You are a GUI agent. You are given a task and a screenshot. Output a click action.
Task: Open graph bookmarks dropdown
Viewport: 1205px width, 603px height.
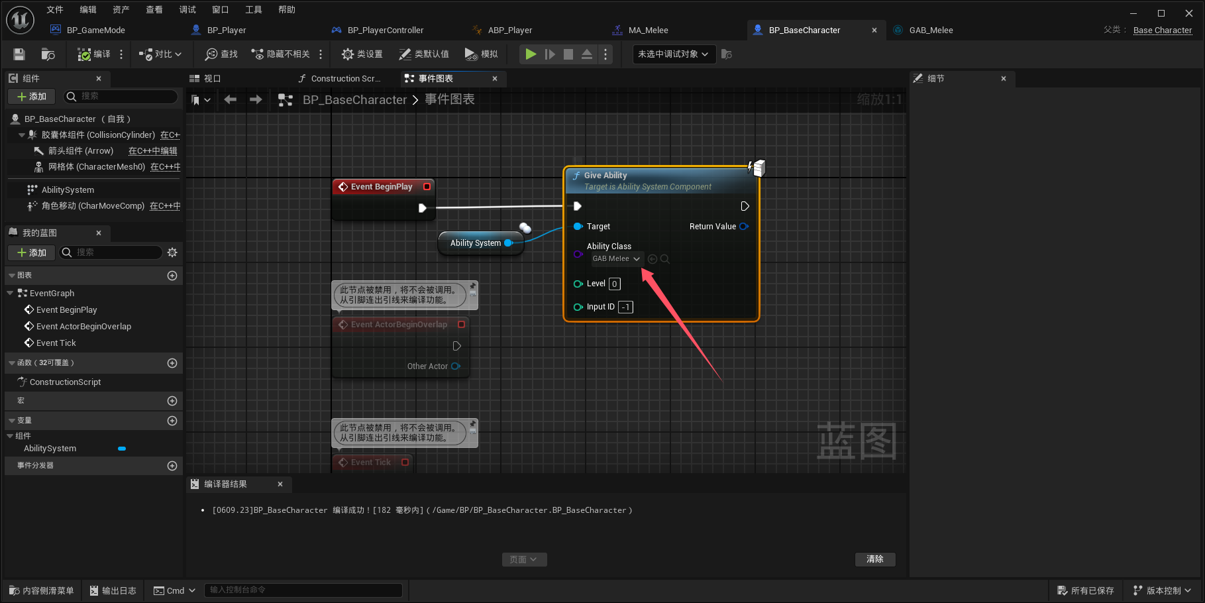[x=201, y=100]
